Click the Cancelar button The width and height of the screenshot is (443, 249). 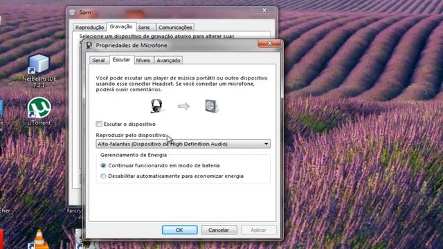[x=219, y=230]
